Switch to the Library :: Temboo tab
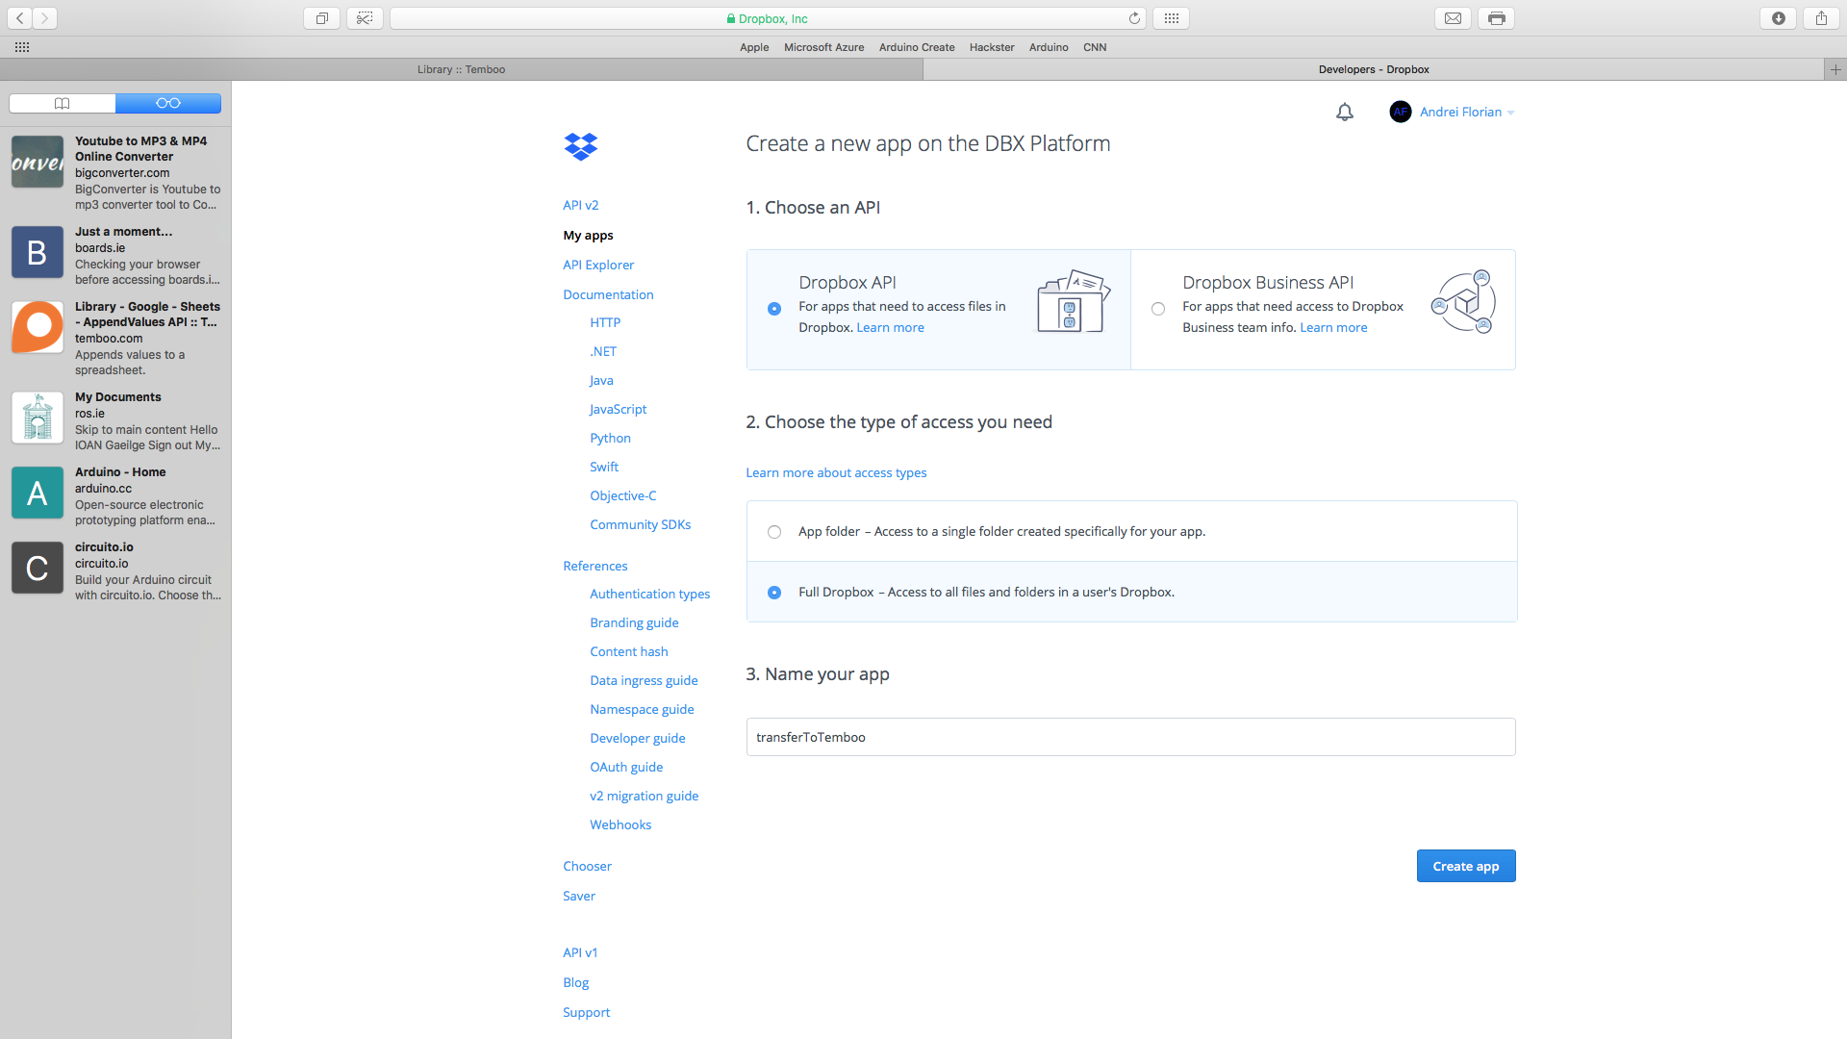 click(462, 69)
